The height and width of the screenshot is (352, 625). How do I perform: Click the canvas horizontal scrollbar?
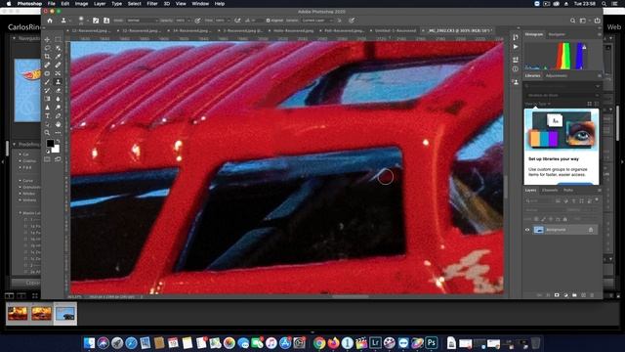351,296
